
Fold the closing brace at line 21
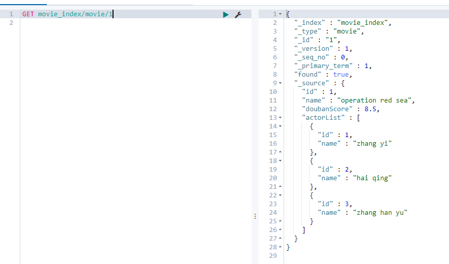click(x=280, y=186)
